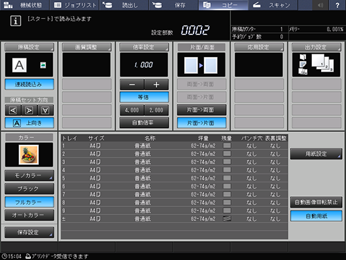Click the speaker sound icon

tap(321, 5)
